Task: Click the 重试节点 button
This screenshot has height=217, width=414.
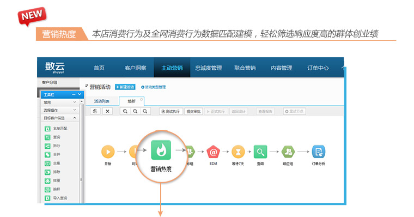Action: (294, 112)
